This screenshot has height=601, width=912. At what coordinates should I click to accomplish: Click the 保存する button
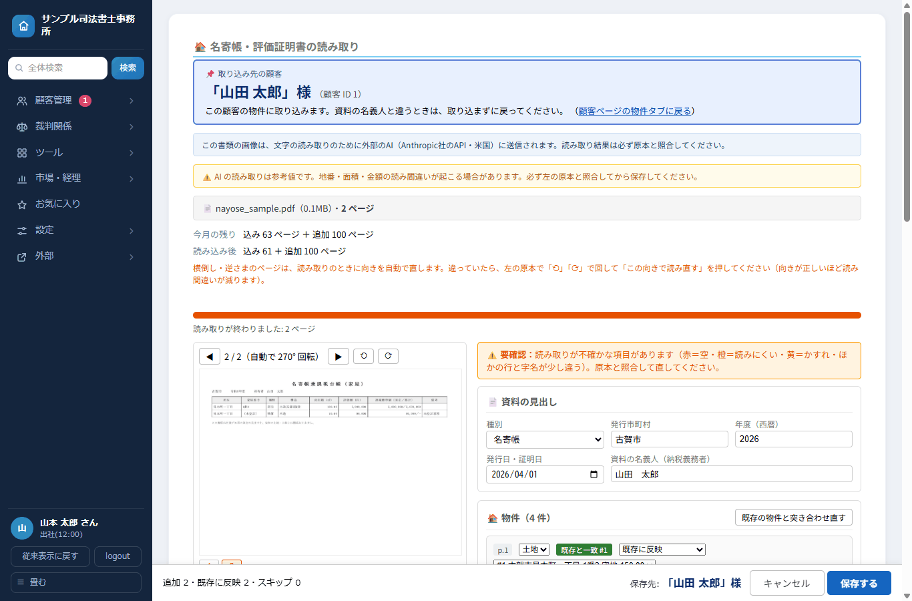(x=859, y=583)
